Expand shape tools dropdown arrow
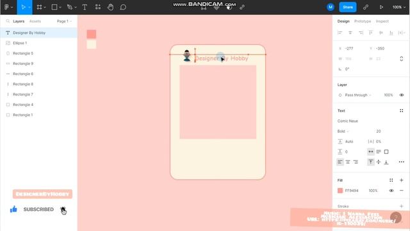 coord(60,7)
